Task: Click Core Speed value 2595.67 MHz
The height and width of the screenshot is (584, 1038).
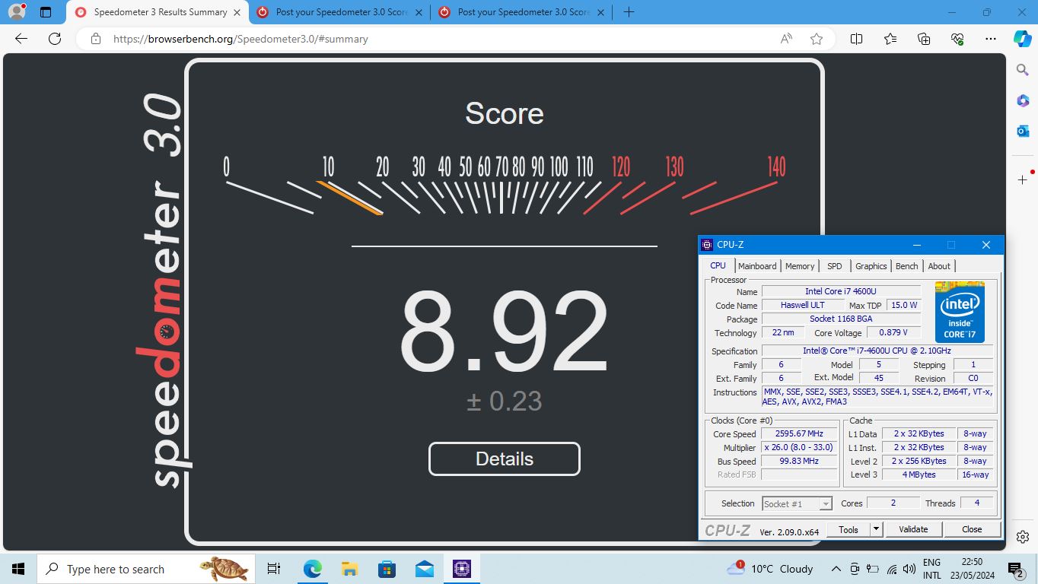Action: point(799,433)
